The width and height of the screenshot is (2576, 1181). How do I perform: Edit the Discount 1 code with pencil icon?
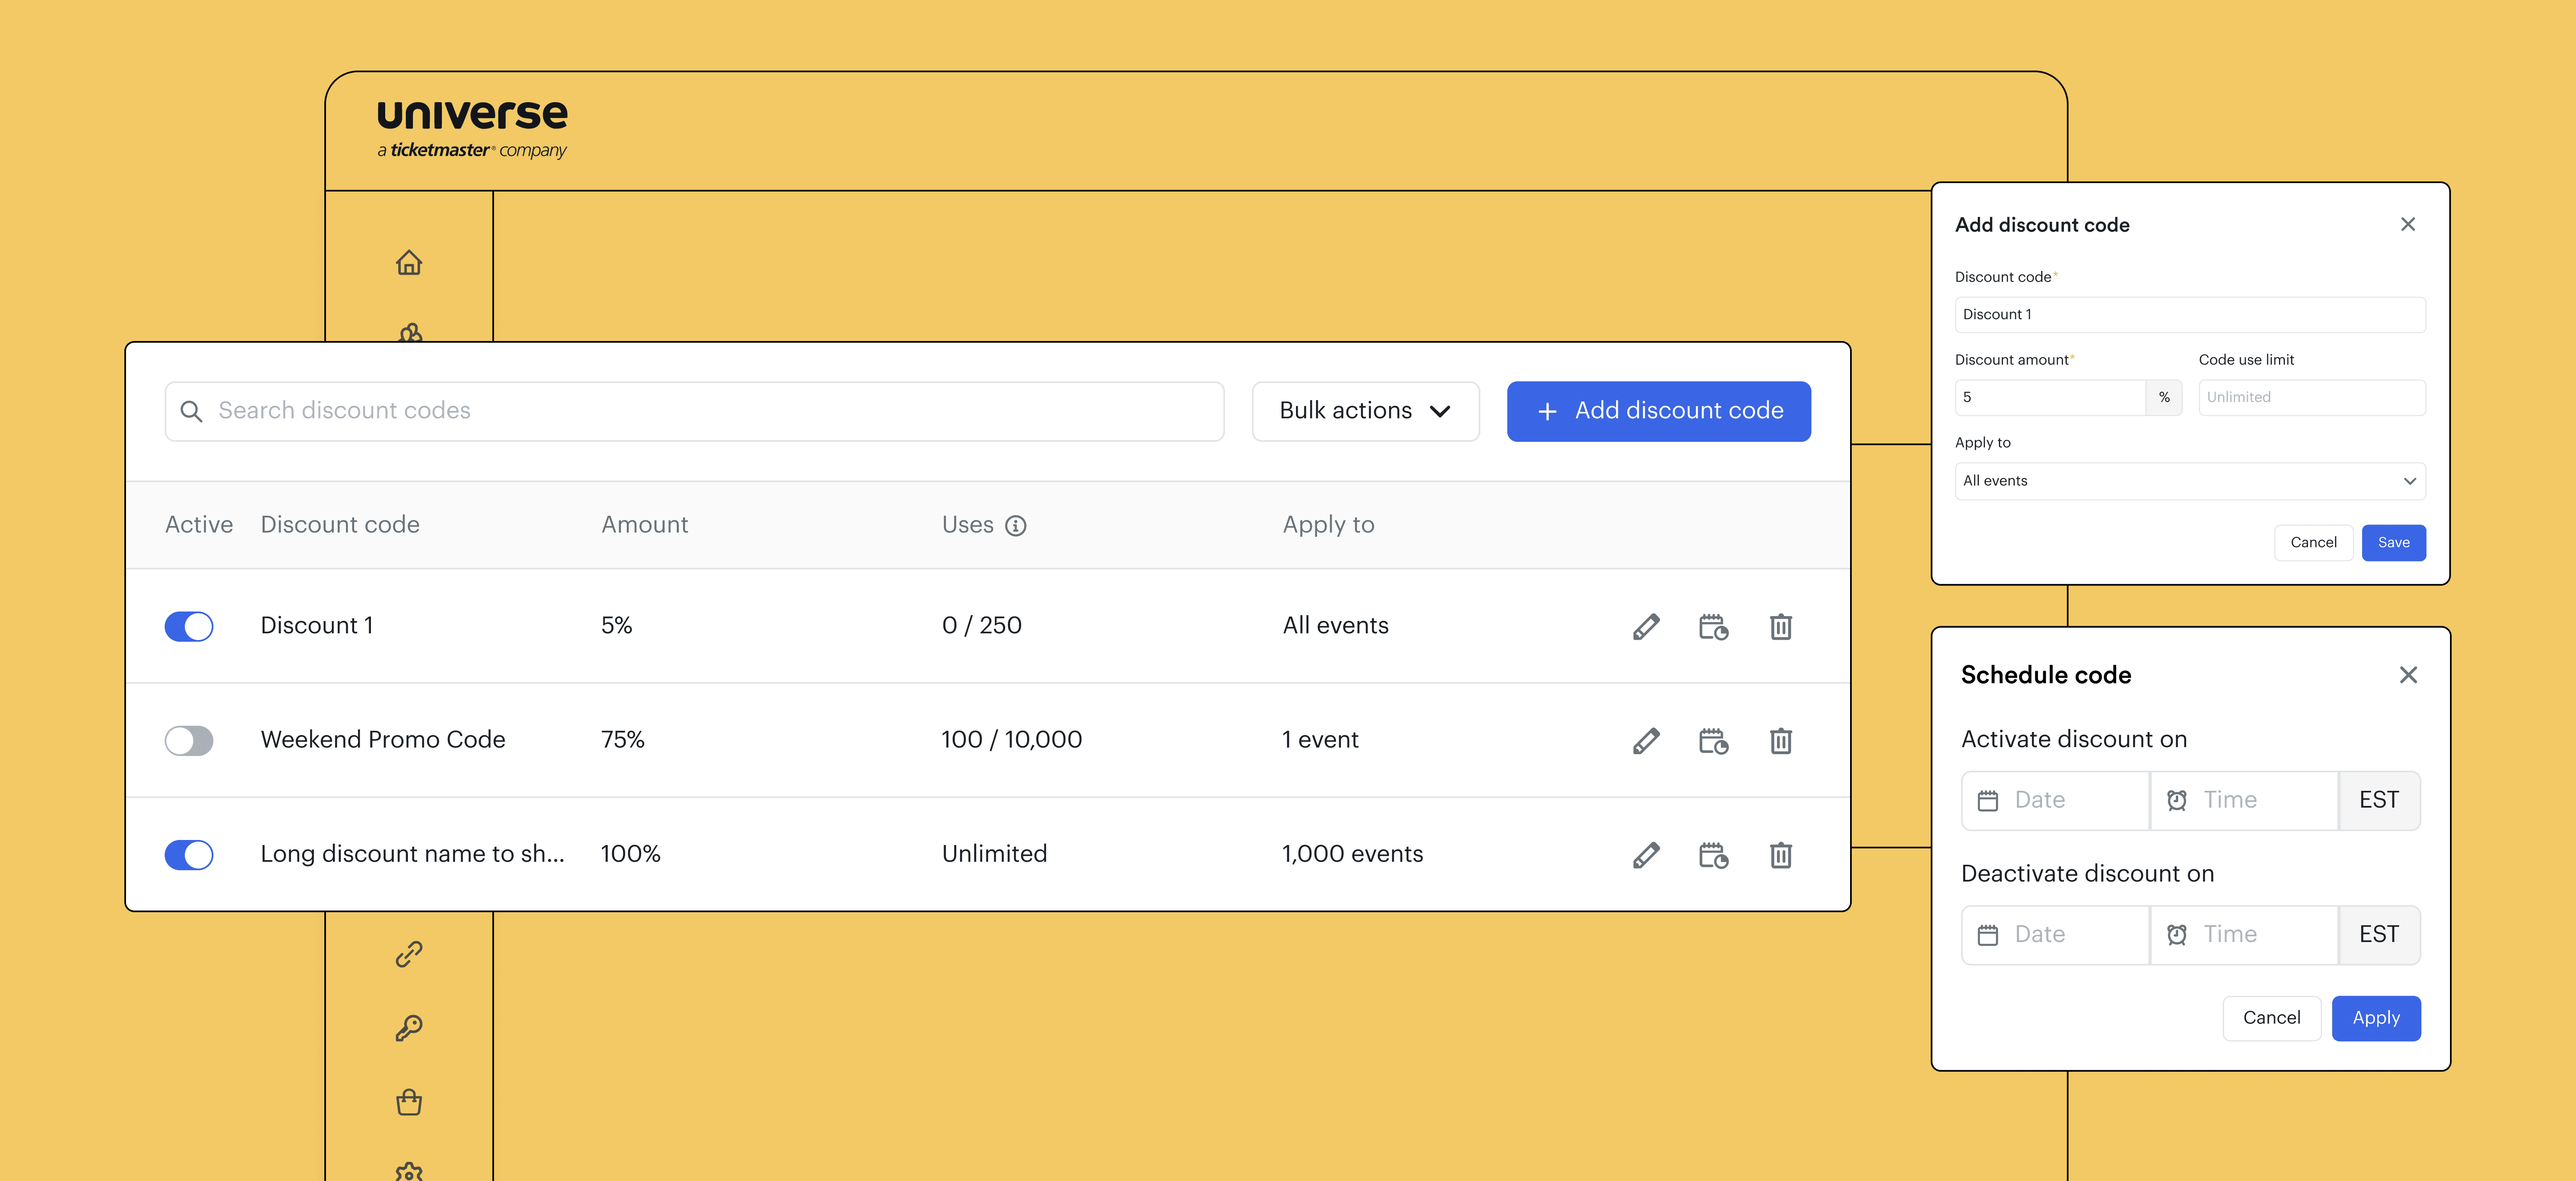1646,627
